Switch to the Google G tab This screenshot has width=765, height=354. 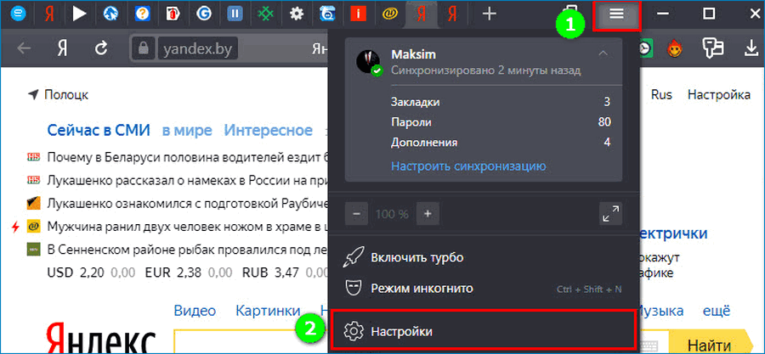point(203,14)
